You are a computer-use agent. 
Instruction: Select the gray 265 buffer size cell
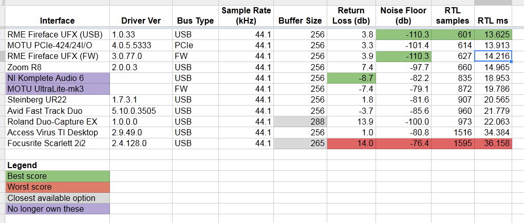click(x=300, y=144)
